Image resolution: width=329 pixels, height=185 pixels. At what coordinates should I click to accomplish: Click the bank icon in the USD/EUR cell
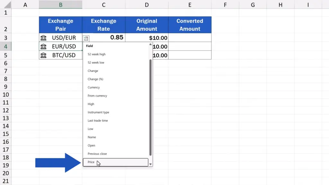pos(43,38)
